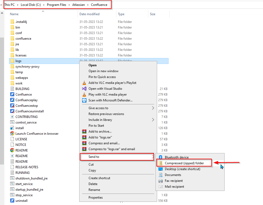This screenshot has width=263, height=205.
Task: Select the webapps folder row
Action: (89, 78)
